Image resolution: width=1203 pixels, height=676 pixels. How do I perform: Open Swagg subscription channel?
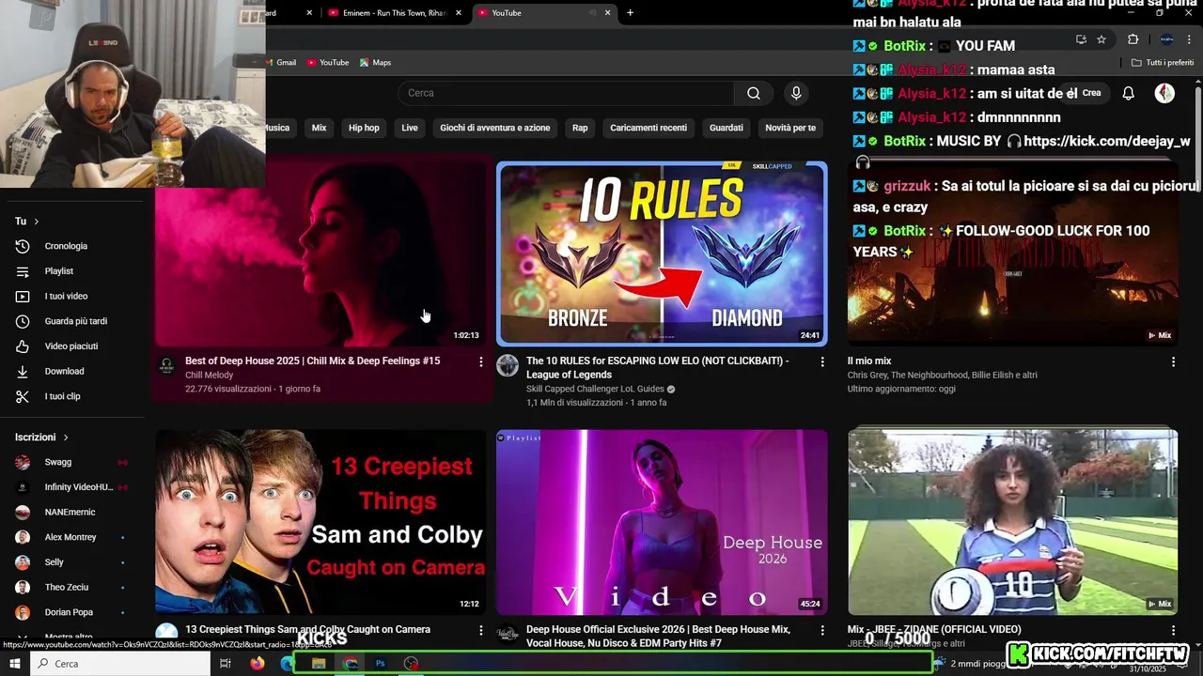[x=58, y=462]
